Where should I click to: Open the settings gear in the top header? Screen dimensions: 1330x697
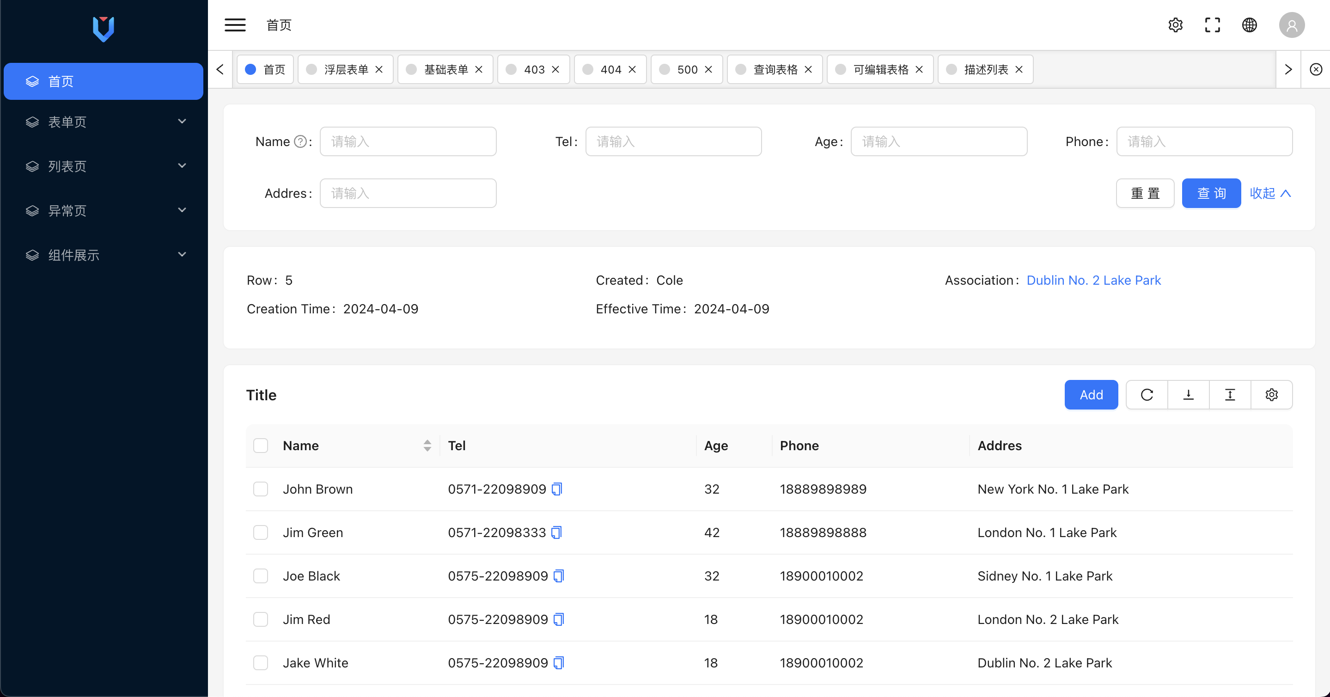tap(1175, 25)
